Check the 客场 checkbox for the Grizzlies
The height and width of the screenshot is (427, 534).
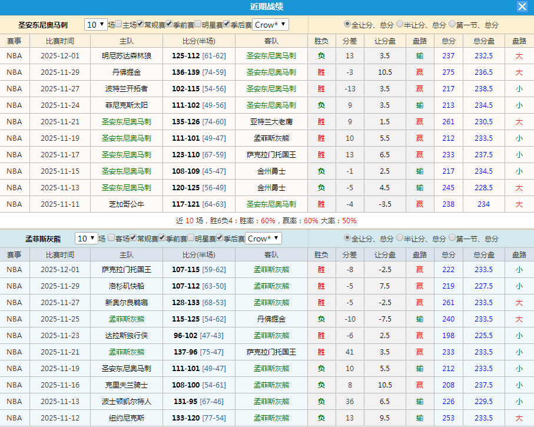tap(111, 239)
